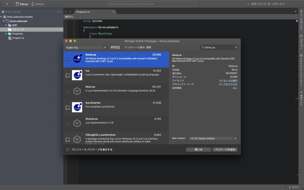This screenshot has width=304, height=190.
Task: Check the SharpLua package checkbox
Action: coord(68,123)
